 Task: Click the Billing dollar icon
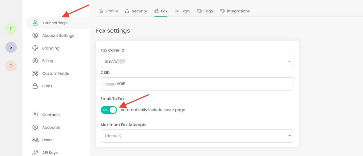(x=35, y=61)
